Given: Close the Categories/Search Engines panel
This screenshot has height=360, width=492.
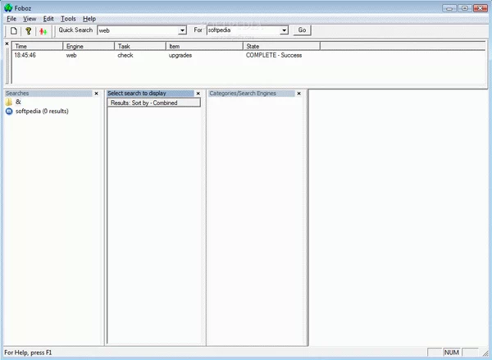Looking at the screenshot, I should click(x=298, y=93).
